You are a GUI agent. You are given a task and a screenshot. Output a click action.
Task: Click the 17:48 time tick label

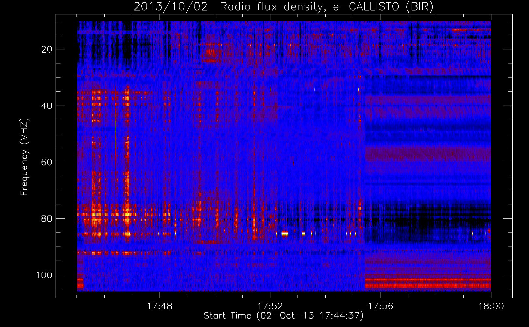160,306
